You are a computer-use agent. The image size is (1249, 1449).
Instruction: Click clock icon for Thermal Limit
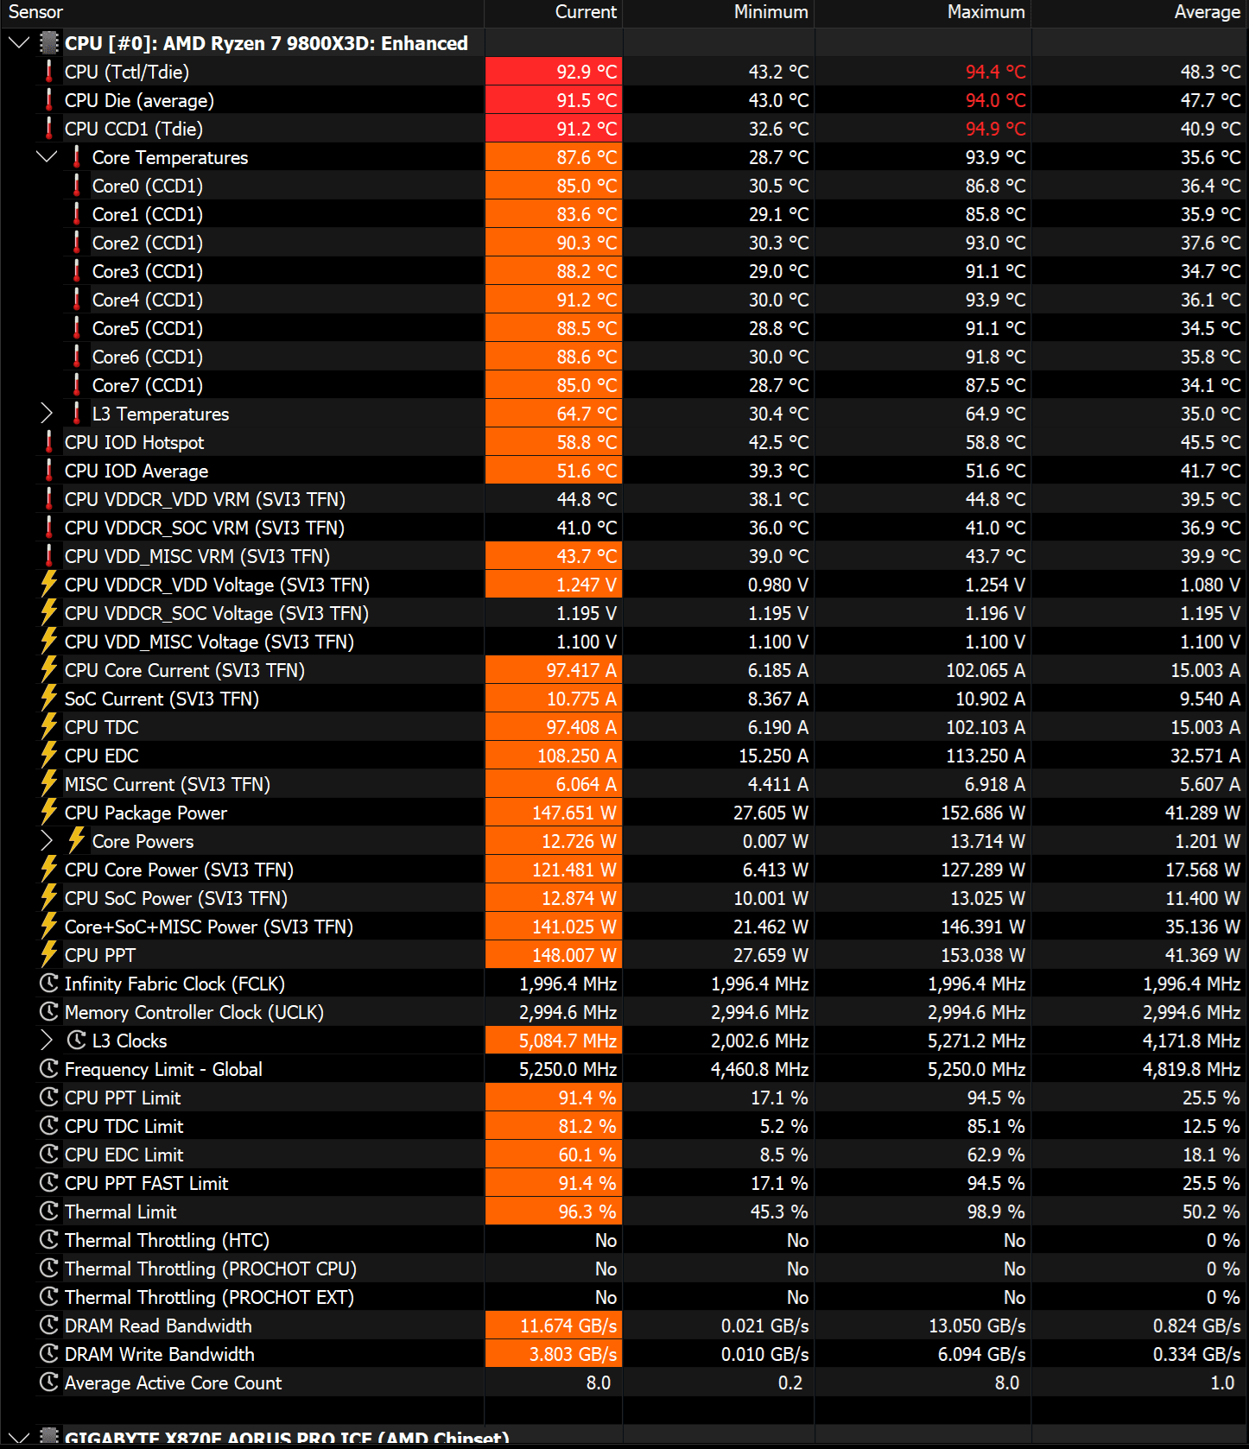[49, 1212]
